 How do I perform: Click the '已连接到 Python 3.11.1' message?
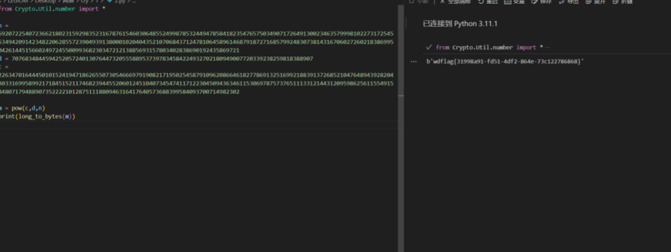[x=460, y=23]
